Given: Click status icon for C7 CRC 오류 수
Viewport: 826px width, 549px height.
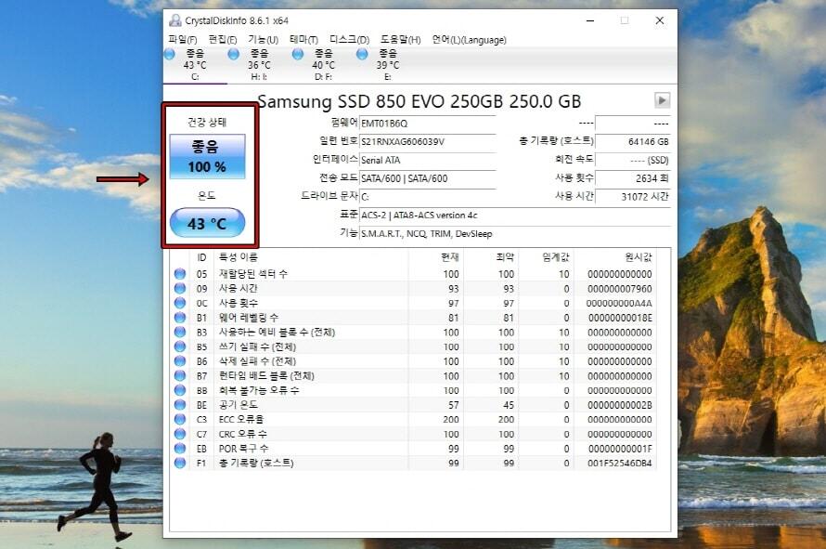Looking at the screenshot, I should click(180, 434).
